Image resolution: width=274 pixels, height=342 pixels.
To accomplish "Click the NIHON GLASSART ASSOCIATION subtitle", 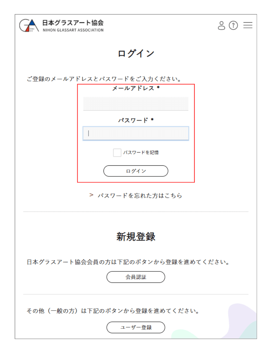I will [x=73, y=30].
